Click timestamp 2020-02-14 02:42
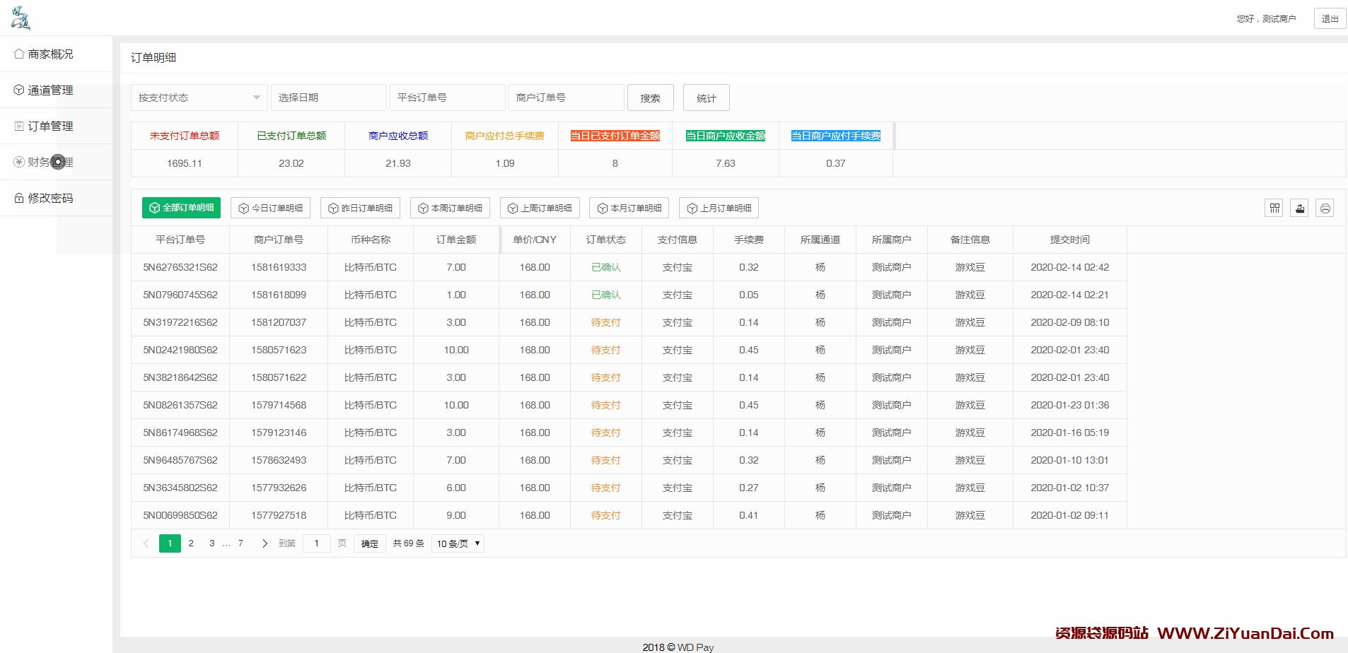Viewport: 1348px width, 653px height. point(1070,267)
